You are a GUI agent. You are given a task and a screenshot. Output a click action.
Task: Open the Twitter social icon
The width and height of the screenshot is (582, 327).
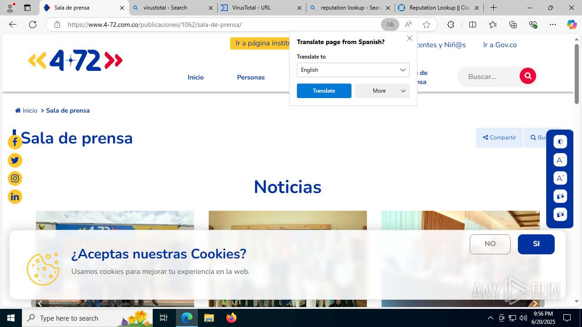coord(15,160)
